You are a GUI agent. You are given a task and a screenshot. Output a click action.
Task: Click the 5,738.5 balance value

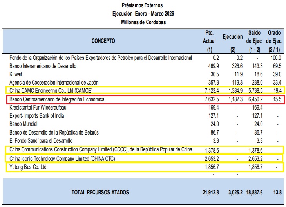point(255,90)
